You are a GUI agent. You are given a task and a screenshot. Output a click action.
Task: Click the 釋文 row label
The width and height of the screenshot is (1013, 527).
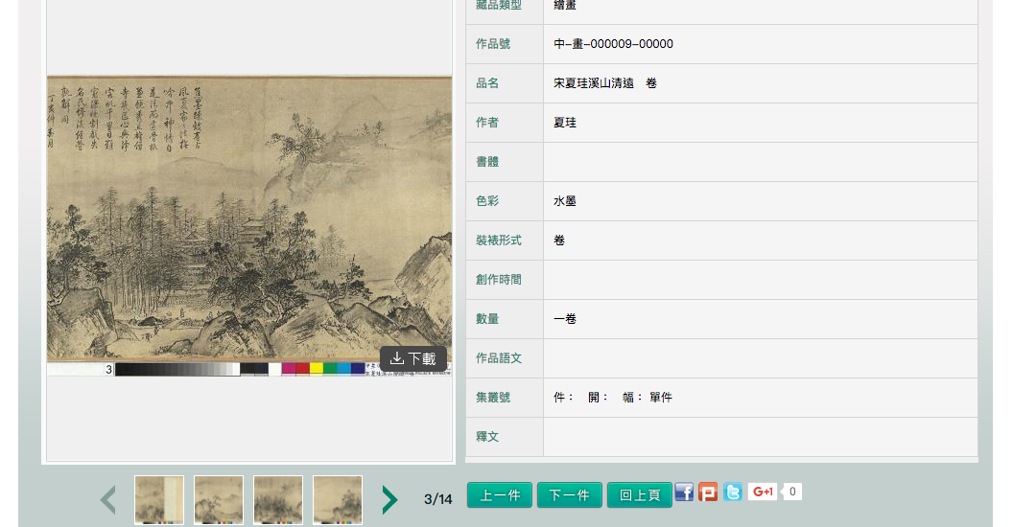487,437
